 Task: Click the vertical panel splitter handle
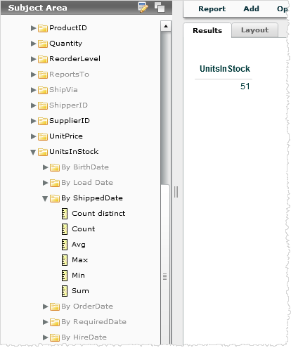coord(176,192)
